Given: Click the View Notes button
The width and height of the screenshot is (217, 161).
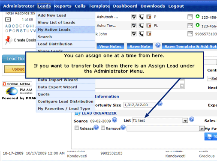Looking at the screenshot, I should [x=110, y=46].
